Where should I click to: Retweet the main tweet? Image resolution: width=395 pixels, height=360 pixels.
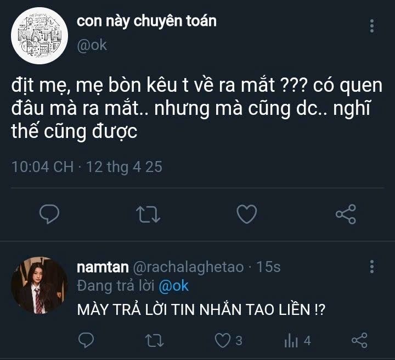(148, 214)
